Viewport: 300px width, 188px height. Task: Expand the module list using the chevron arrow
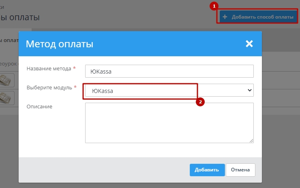tap(249, 91)
